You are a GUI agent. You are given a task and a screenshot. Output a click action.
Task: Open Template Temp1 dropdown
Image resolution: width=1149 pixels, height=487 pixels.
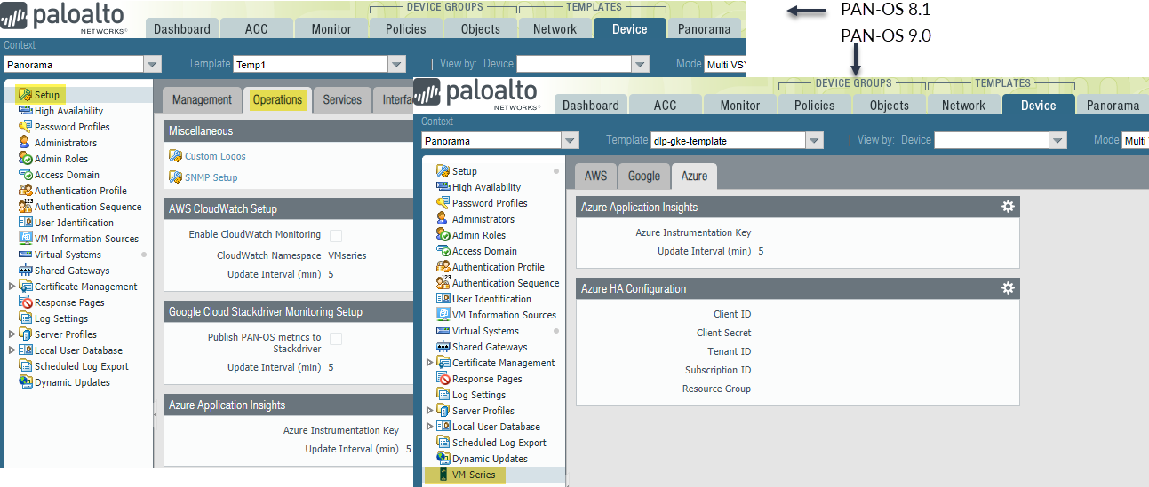397,64
